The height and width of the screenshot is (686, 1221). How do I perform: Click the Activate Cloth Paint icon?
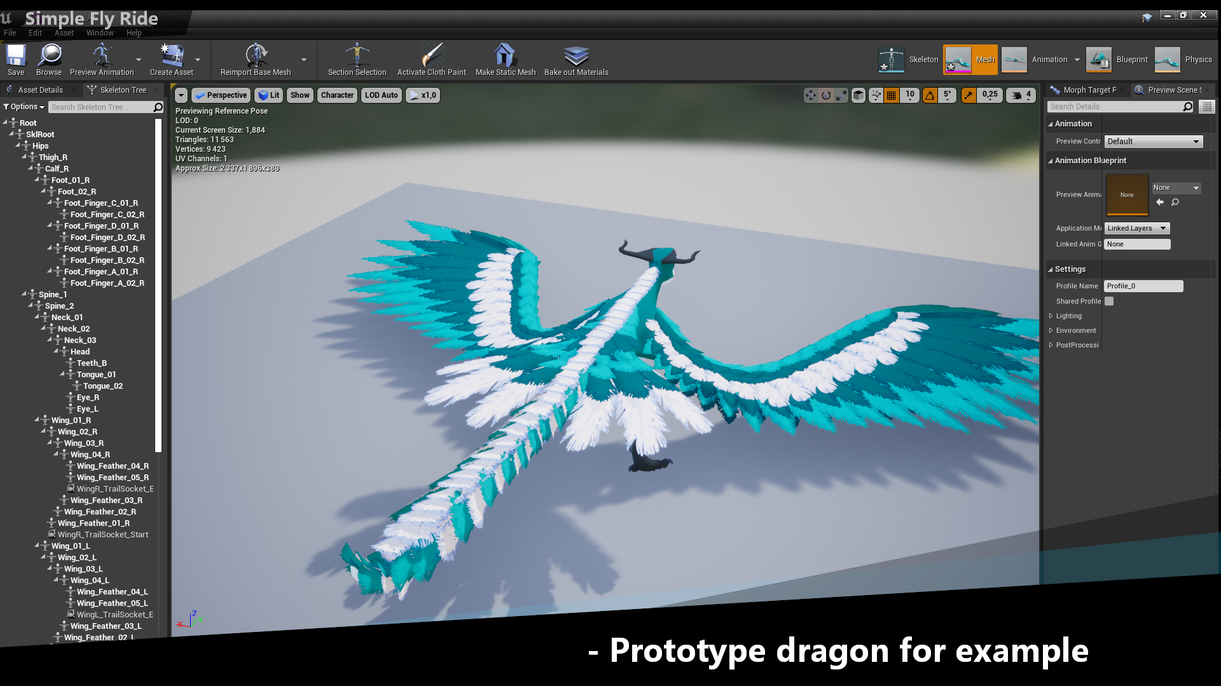(431, 58)
